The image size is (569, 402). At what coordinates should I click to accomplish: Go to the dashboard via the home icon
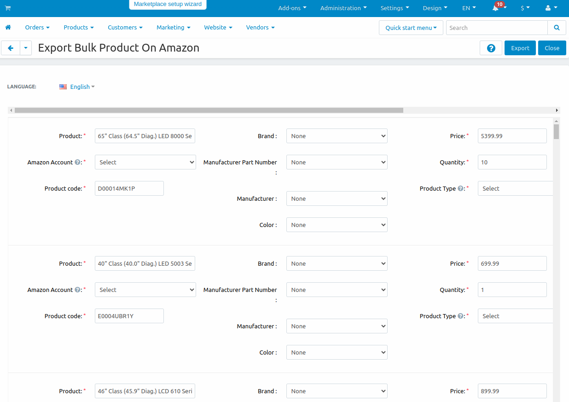(x=8, y=28)
